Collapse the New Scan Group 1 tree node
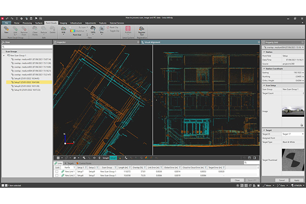 click(x=4, y=56)
